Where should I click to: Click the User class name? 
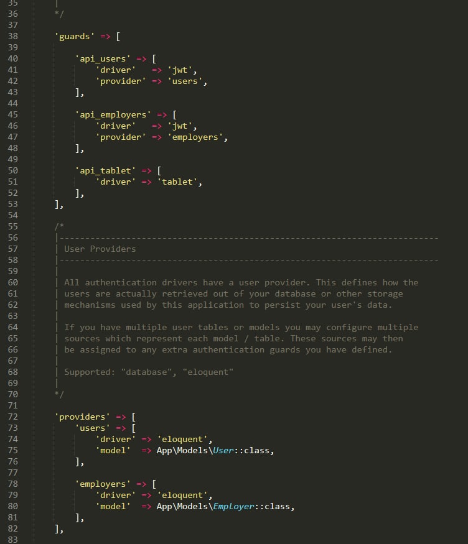(223, 450)
